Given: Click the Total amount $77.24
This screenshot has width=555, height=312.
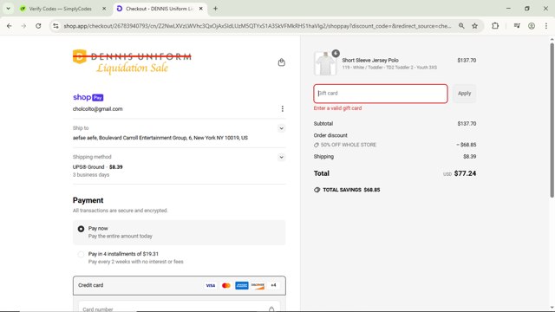Looking at the screenshot, I should pyautogui.click(x=465, y=173).
